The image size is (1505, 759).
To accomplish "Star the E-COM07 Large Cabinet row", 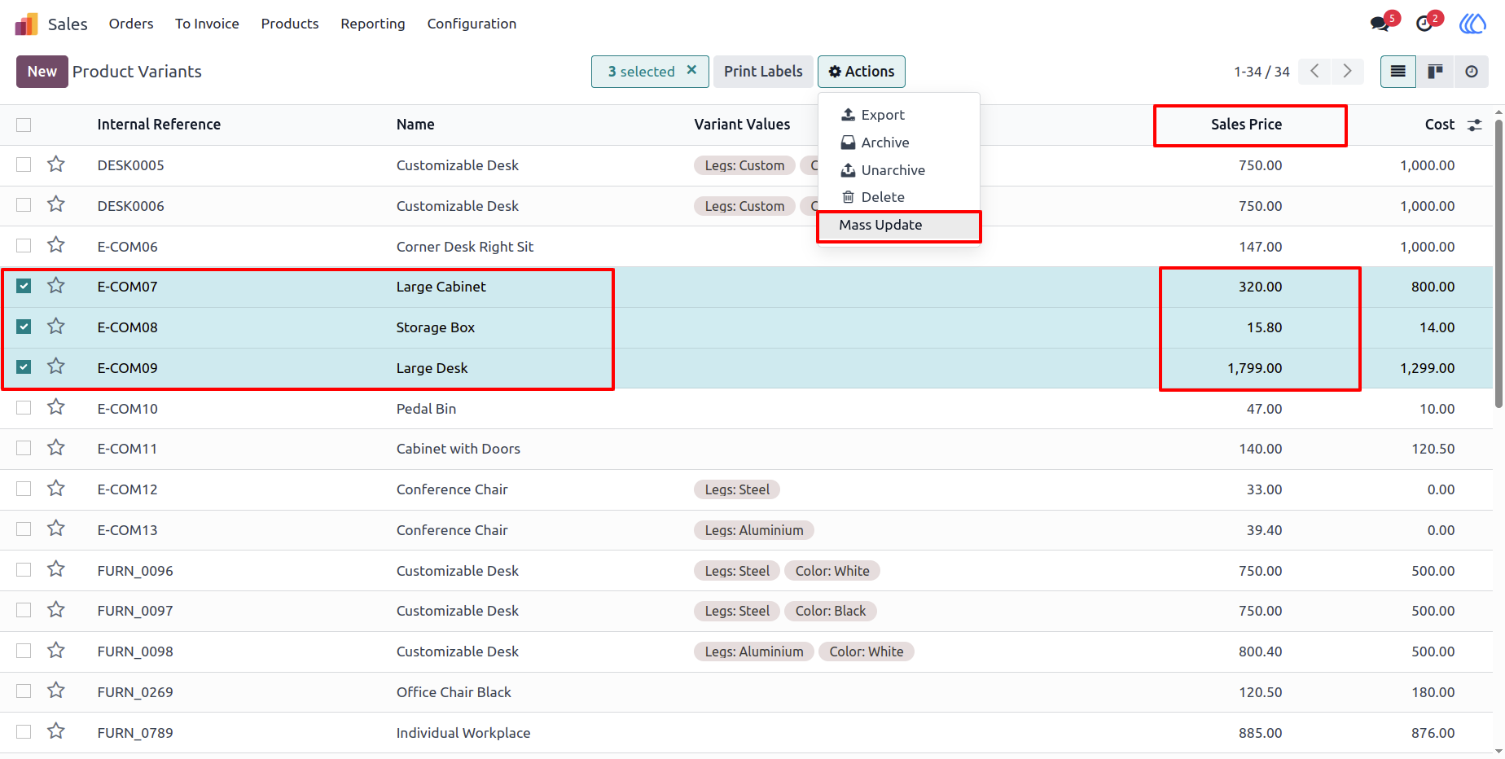I will click(x=56, y=286).
